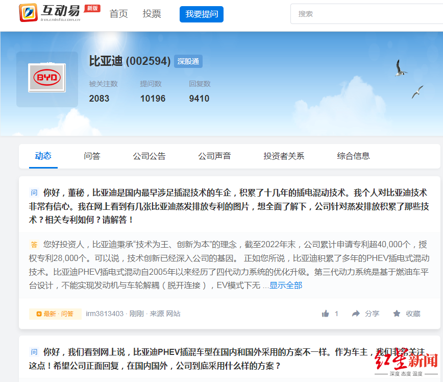443x382 pixels.
Task: Click the 我要提问 button
Action: click(x=202, y=14)
